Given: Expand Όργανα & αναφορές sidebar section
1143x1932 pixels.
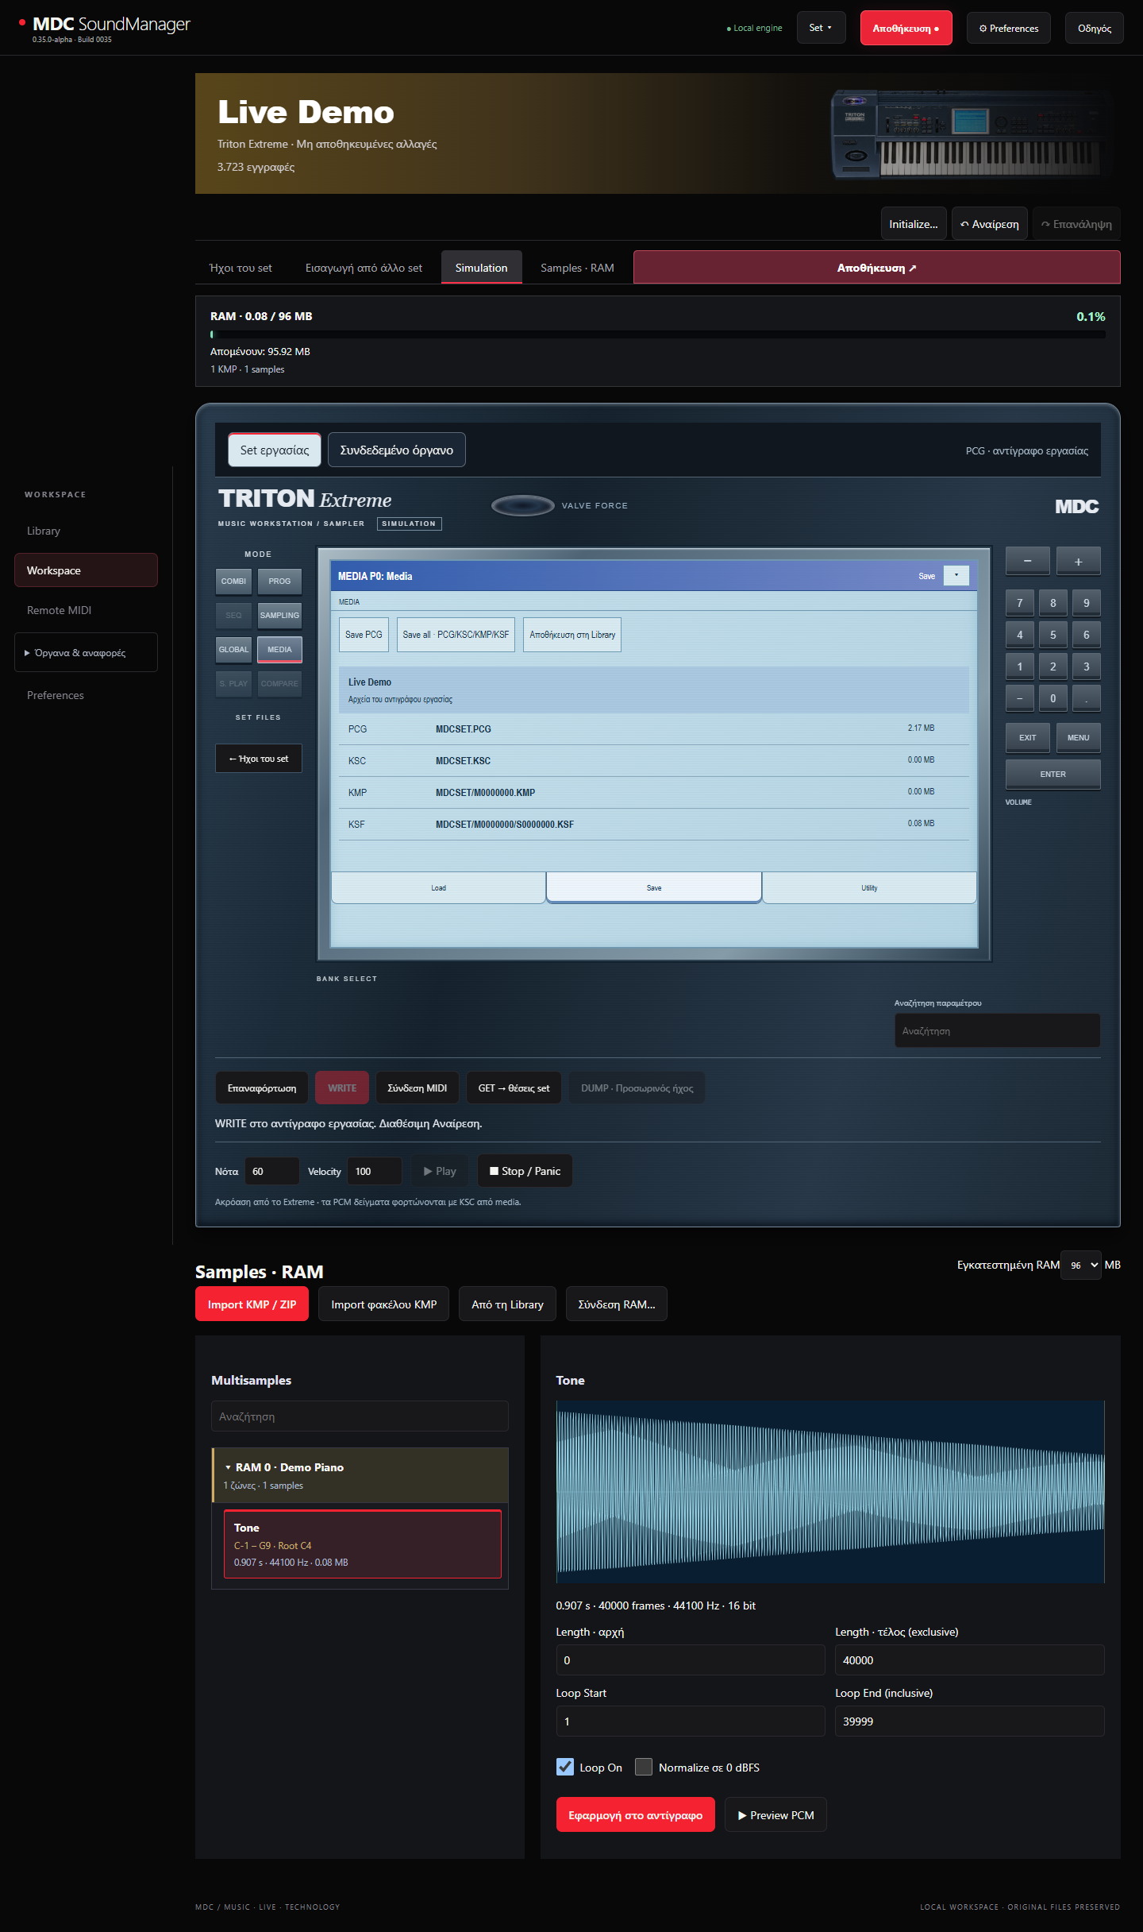Looking at the screenshot, I should [x=86, y=652].
